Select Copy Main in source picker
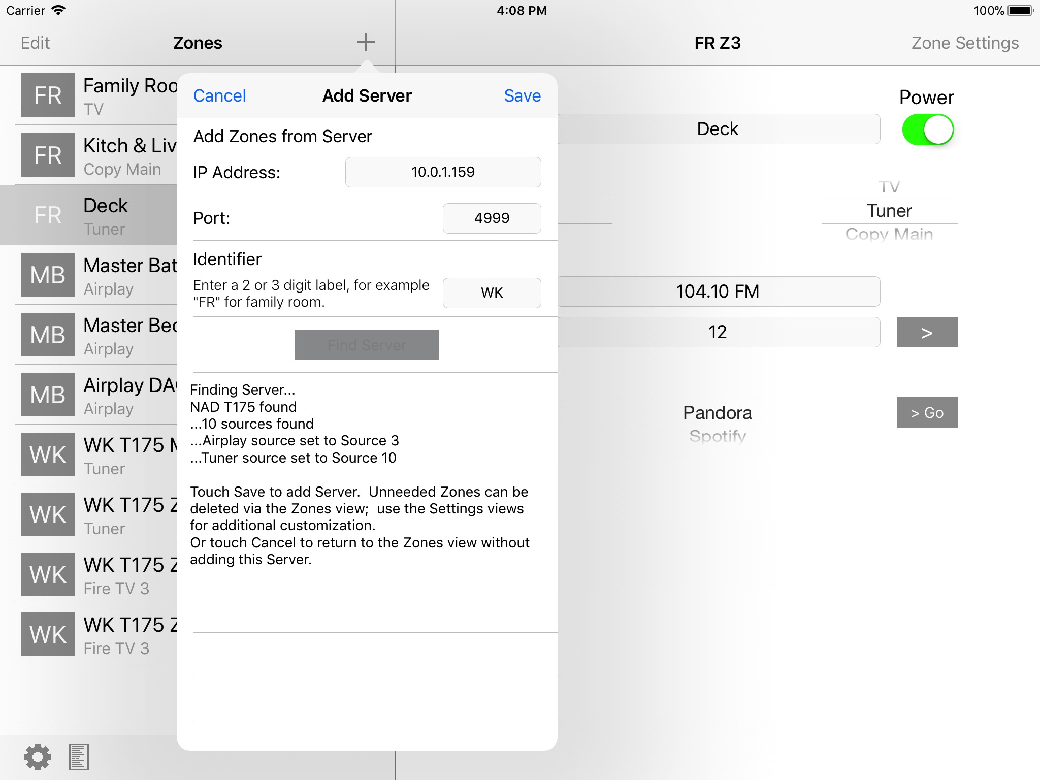This screenshot has height=780, width=1040. (889, 234)
